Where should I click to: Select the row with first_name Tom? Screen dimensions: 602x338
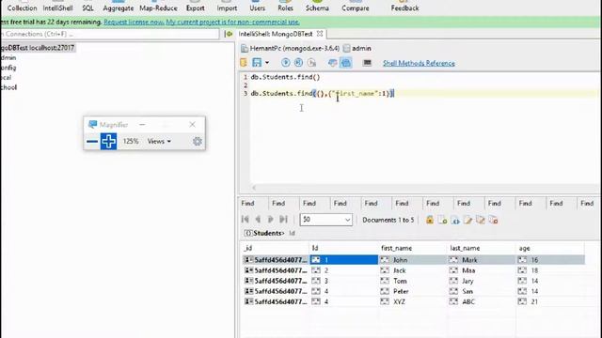[413, 281]
